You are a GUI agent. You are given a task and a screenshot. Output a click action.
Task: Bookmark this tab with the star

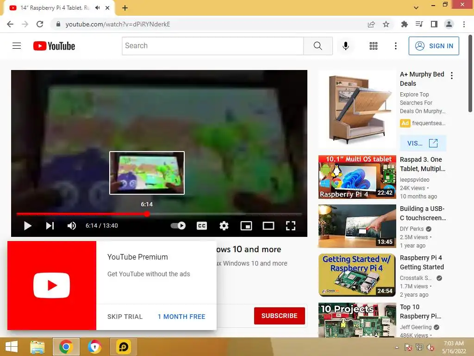click(386, 24)
